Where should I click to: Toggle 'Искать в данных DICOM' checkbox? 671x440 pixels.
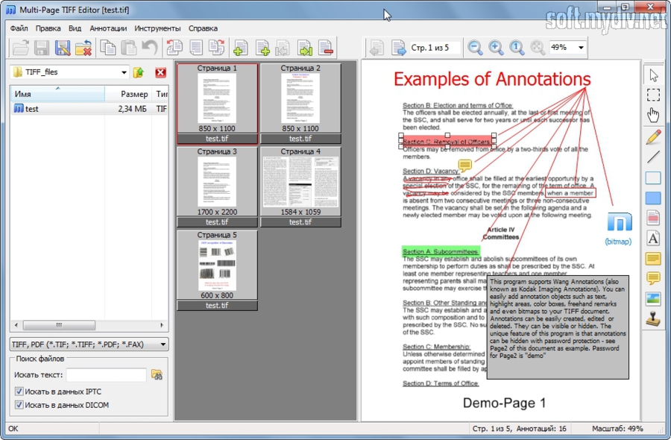pyautogui.click(x=19, y=404)
